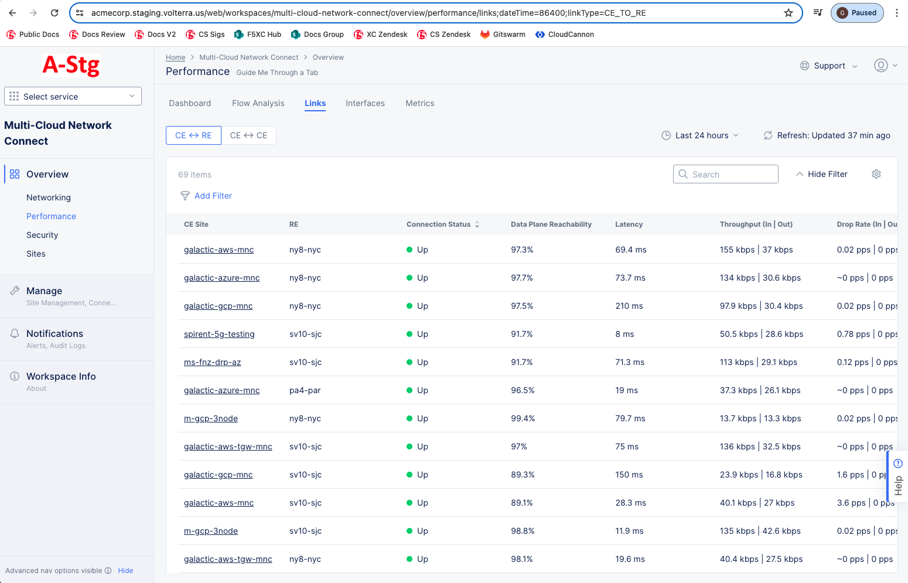Open the Metrics tab
This screenshot has height=583, width=908.
pos(419,103)
